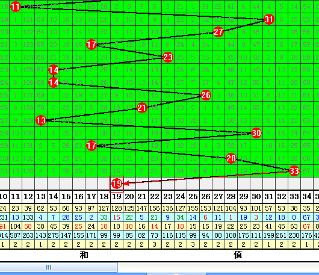The height and width of the screenshot is (275, 319).
Task: Click bold header number 16
Action: click(78, 197)
